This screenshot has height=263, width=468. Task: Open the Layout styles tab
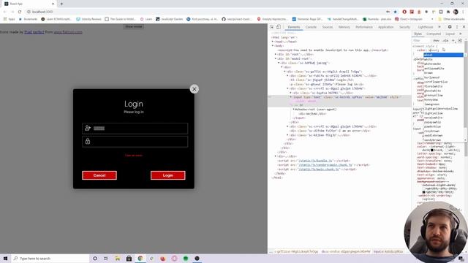click(x=450, y=34)
